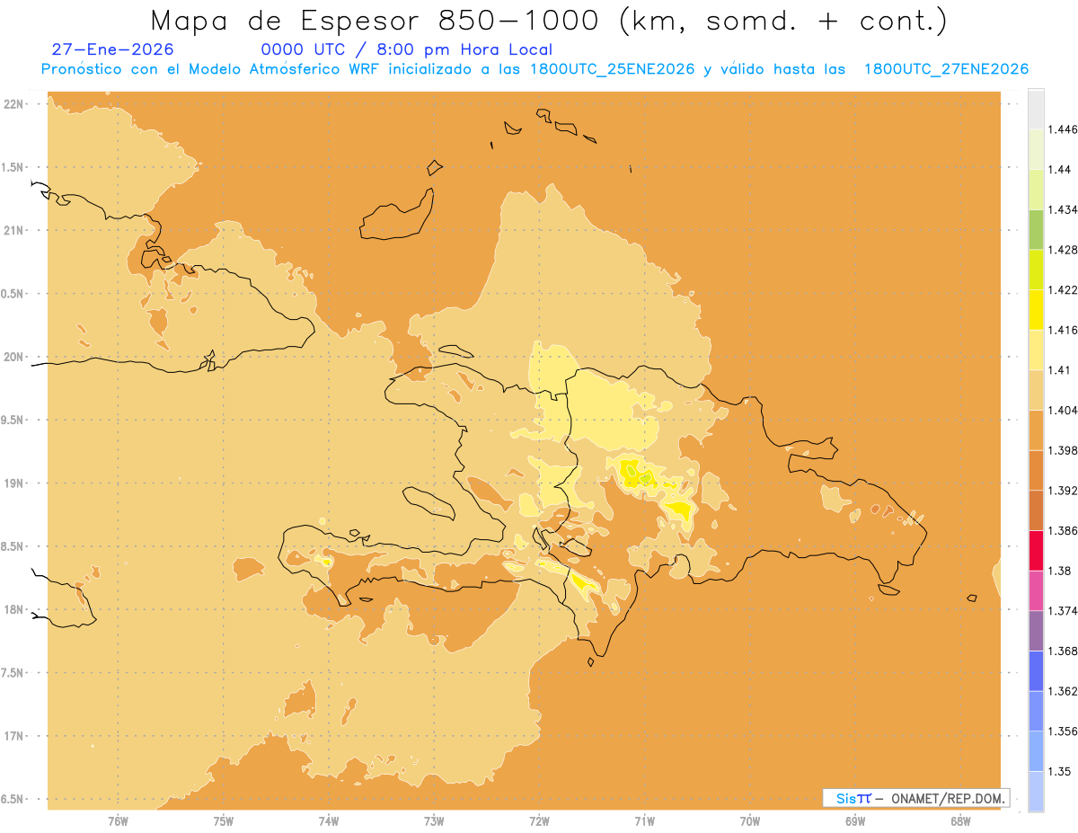Click the longitude label '73W'
Image resolution: width=1078 pixels, height=833 pixels.
pyautogui.click(x=434, y=820)
